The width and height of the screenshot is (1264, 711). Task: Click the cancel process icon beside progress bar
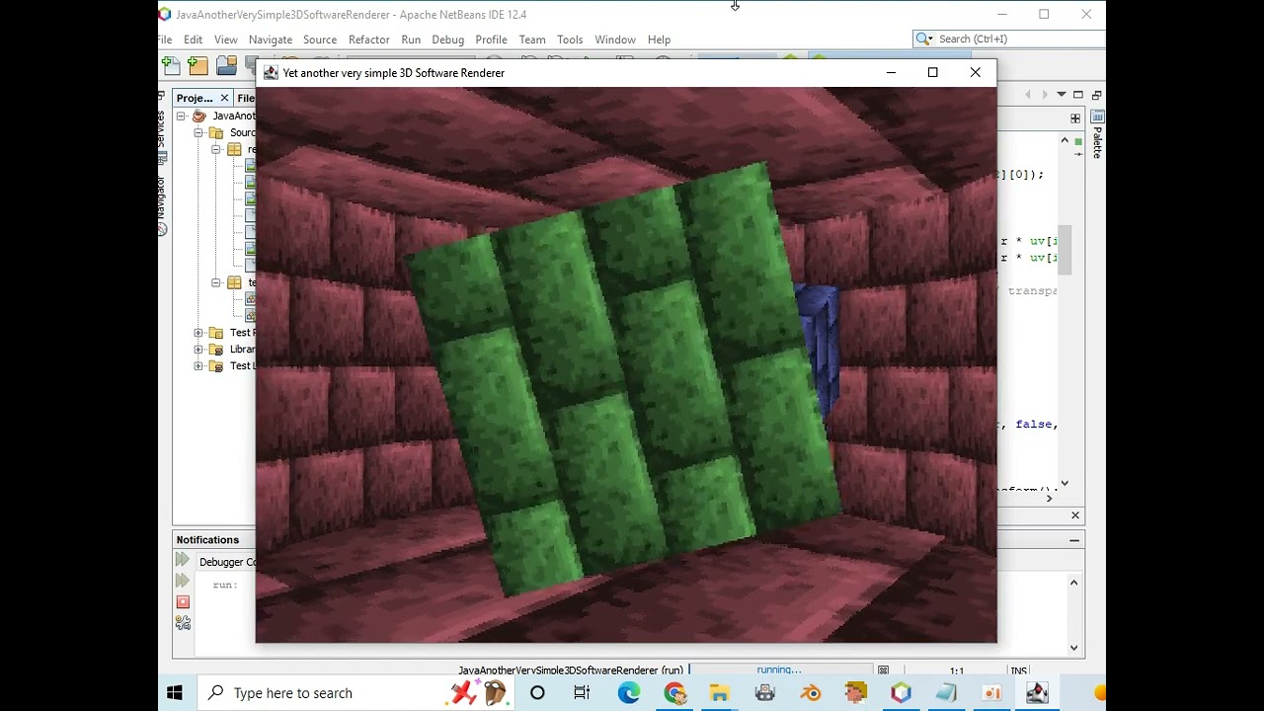click(x=884, y=671)
